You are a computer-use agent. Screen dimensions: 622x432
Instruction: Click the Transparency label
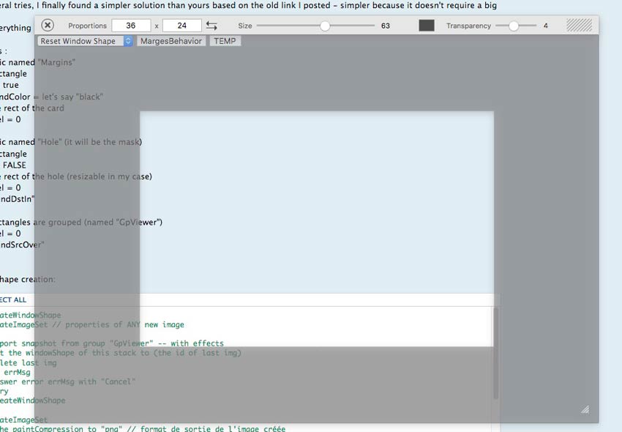(x=468, y=26)
